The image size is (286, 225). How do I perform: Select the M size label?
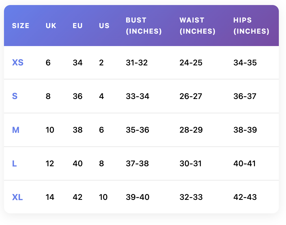16,130
